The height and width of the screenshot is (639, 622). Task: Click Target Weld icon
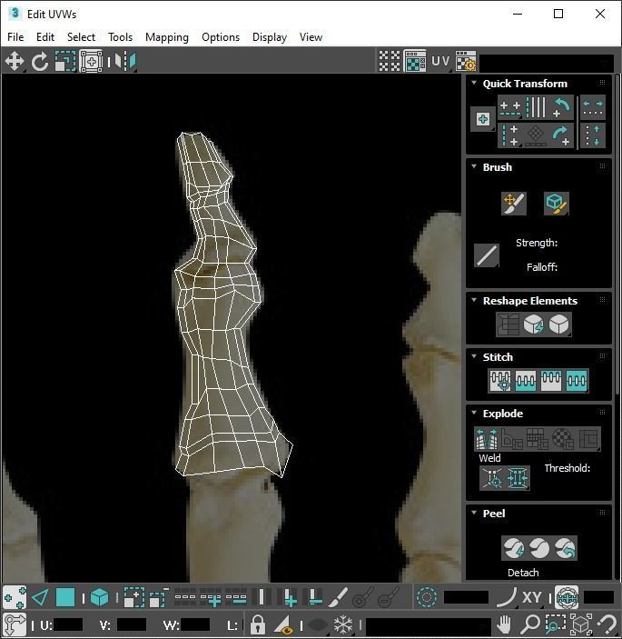pyautogui.click(x=492, y=477)
